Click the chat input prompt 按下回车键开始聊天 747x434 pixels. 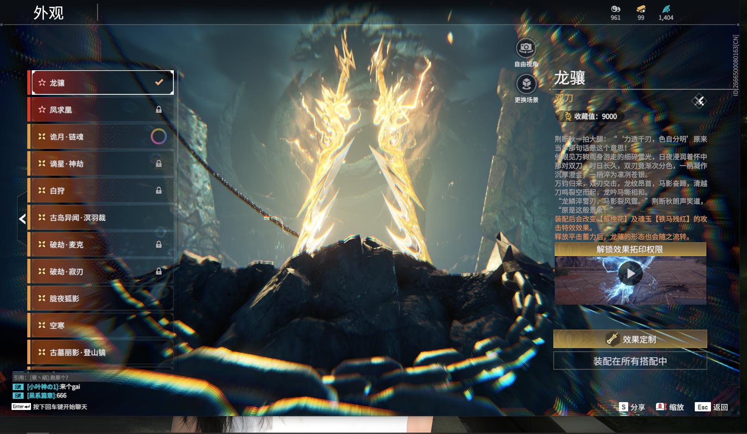60,407
